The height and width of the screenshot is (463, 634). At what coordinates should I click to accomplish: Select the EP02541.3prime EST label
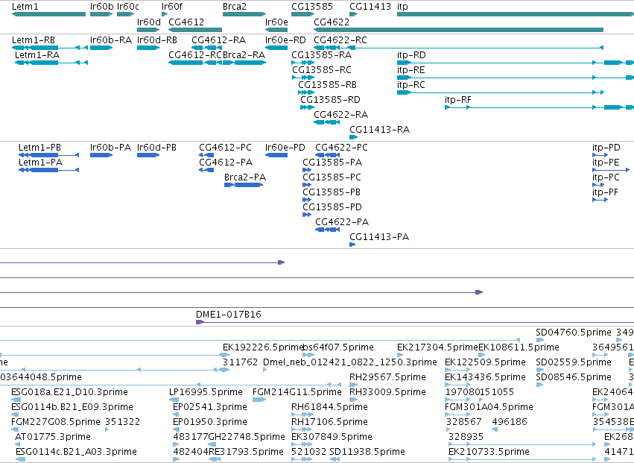210,406
